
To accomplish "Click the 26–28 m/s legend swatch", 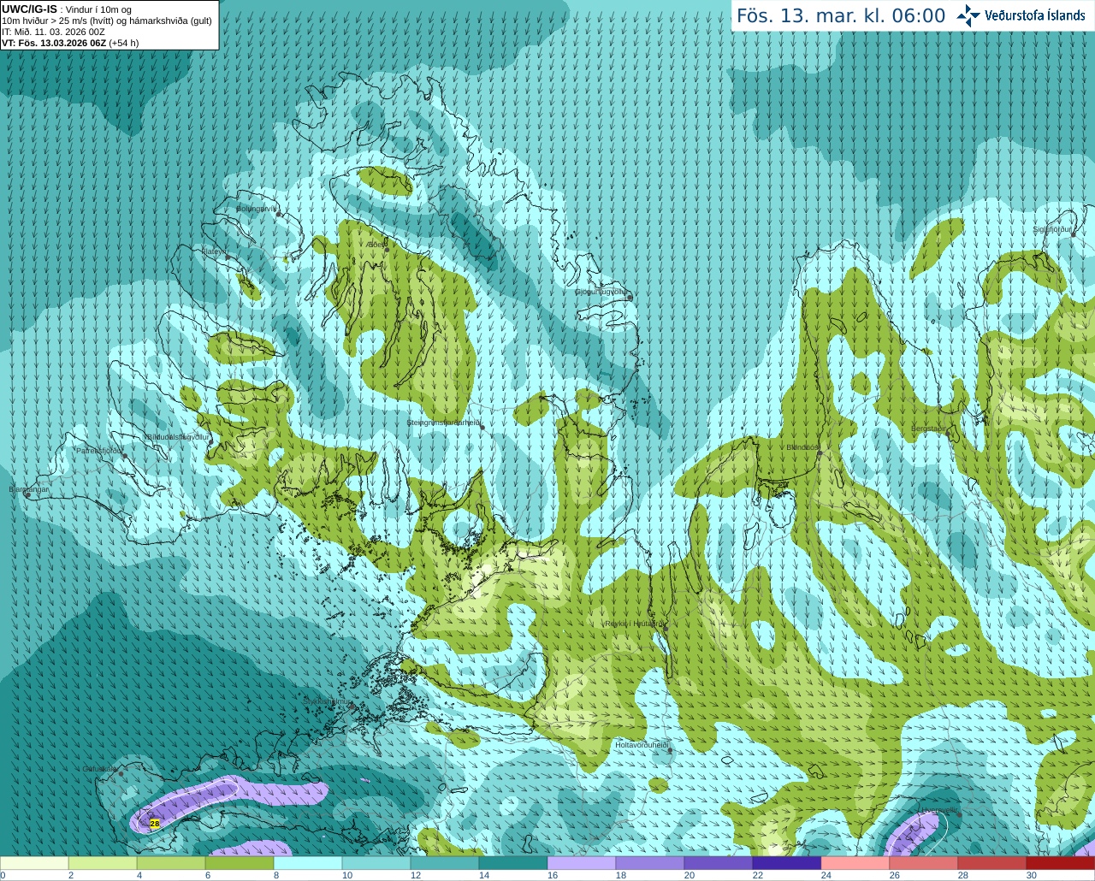I will coord(924,863).
